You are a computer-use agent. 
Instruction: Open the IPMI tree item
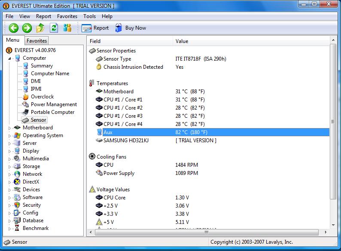pyautogui.click(x=36, y=89)
